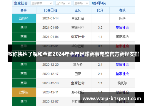This screenshot has height=106, width=147.
Task: Open the 近10场 match count dropdown
Action: click(x=63, y=3)
